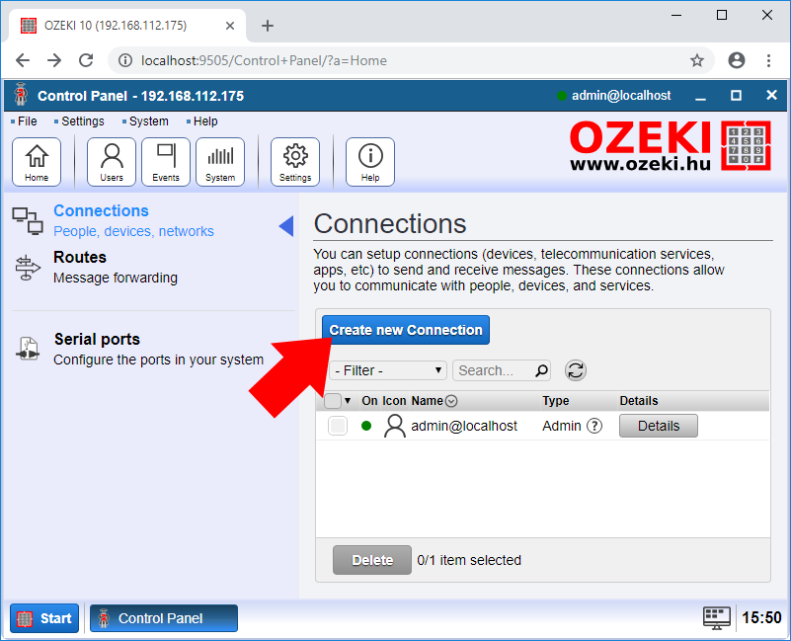Open the Name column sort chevron
Image resolution: width=791 pixels, height=641 pixels.
(451, 401)
